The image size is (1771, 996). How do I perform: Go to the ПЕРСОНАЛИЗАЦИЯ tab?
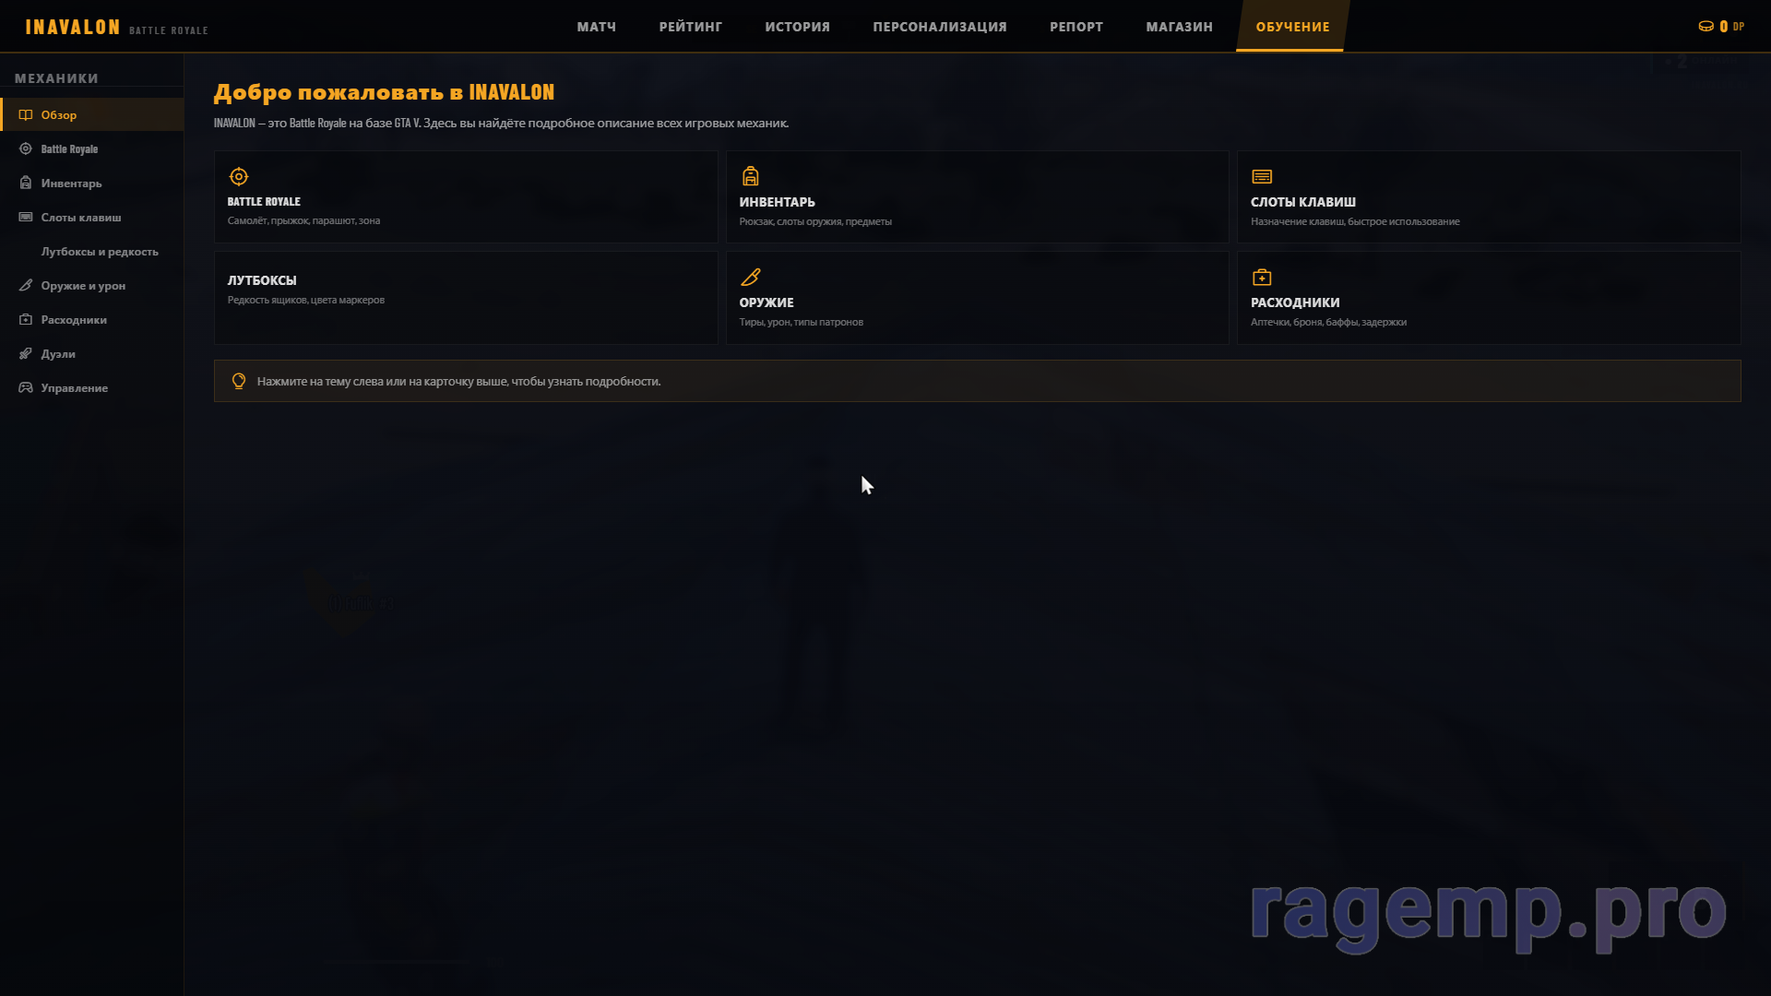click(x=939, y=27)
